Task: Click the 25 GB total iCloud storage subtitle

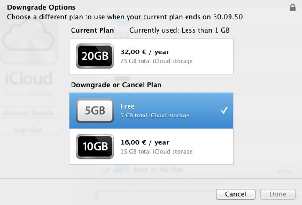Action: tap(157, 61)
